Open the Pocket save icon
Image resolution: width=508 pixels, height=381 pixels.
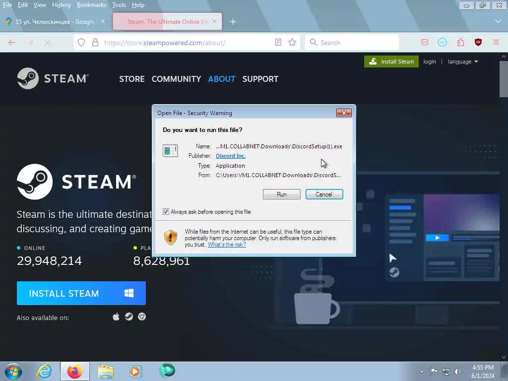coord(425,42)
